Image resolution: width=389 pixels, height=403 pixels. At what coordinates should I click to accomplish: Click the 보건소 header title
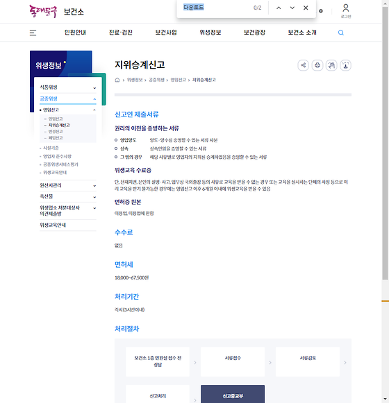point(74,12)
